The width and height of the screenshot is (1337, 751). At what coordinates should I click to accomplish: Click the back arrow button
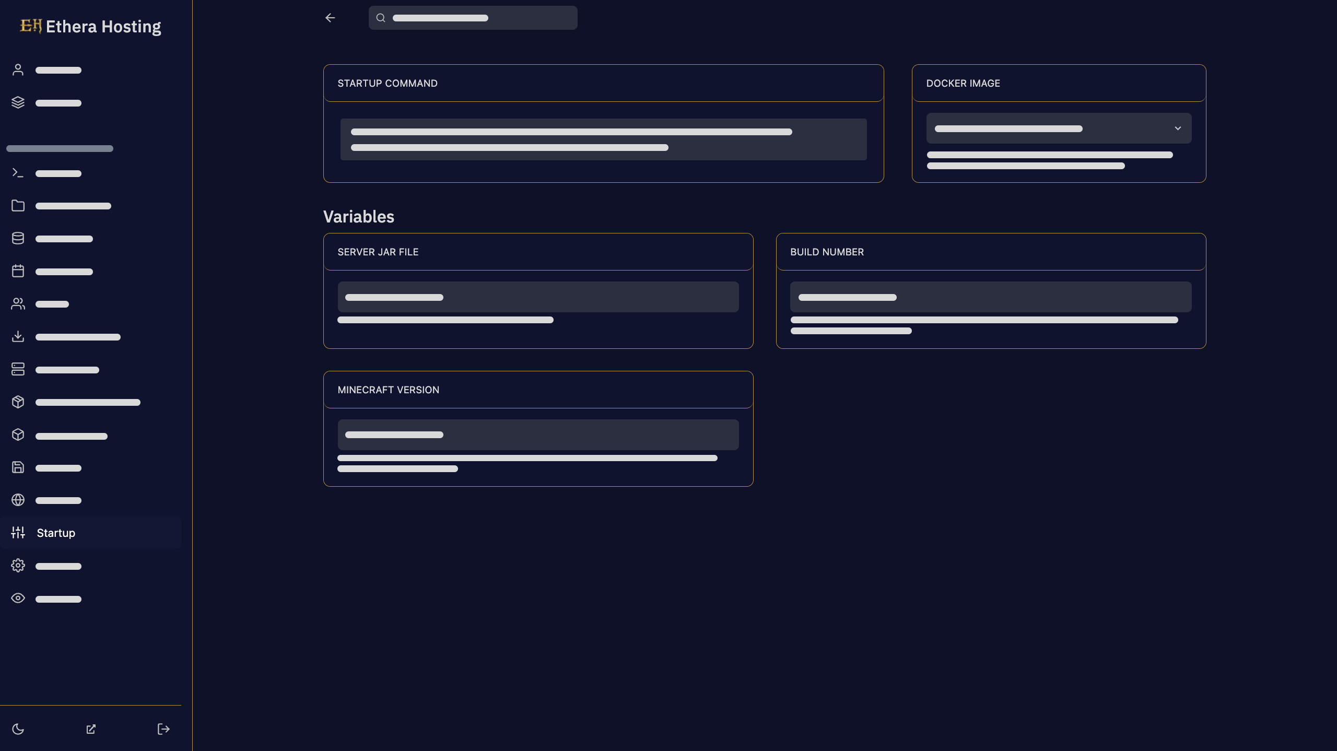(330, 17)
